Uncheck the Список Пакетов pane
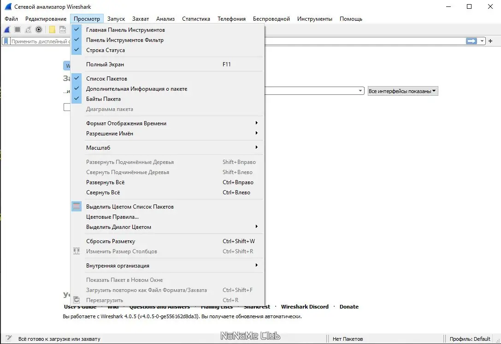The height and width of the screenshot is (344, 501). click(x=168, y=78)
